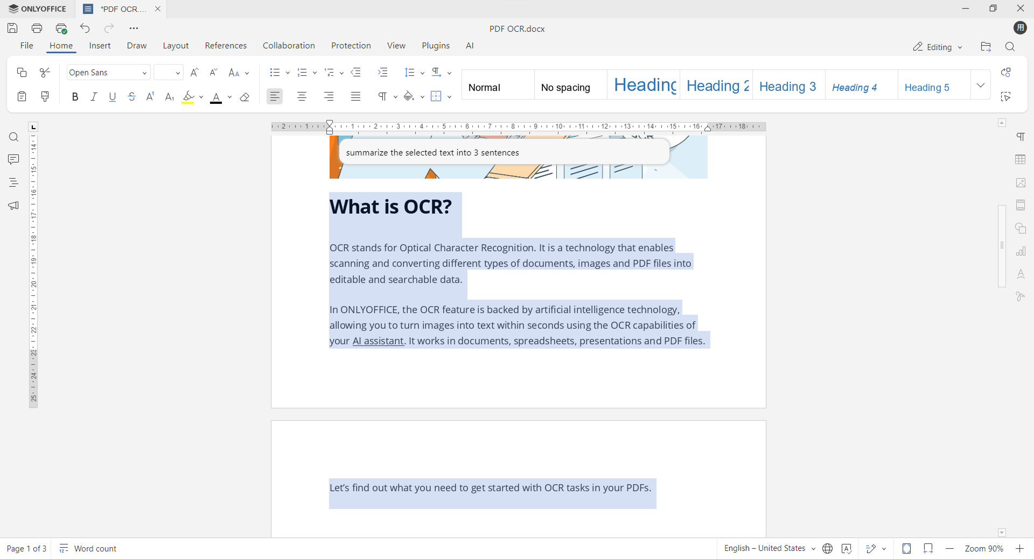Open text art settings in right sidebar
The height and width of the screenshot is (559, 1034).
pos(1021,274)
